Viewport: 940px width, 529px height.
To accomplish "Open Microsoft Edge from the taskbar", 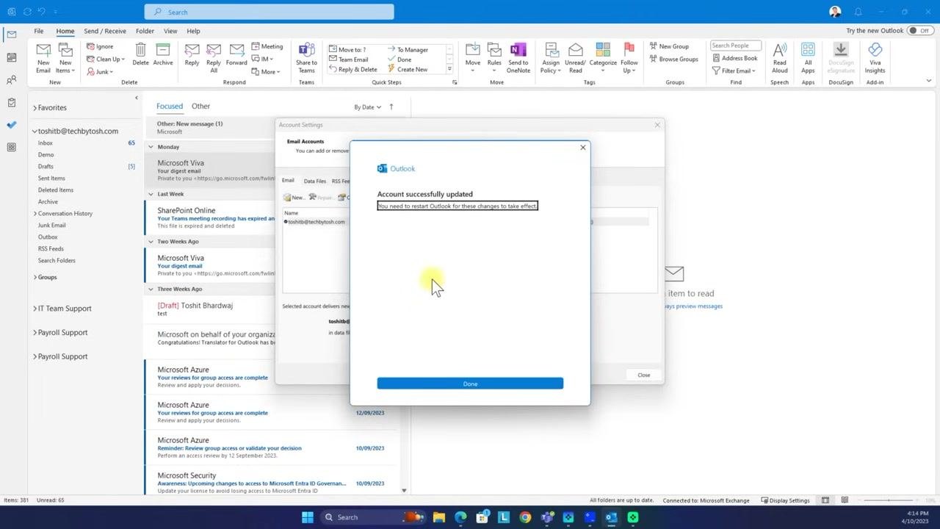I will (460, 517).
